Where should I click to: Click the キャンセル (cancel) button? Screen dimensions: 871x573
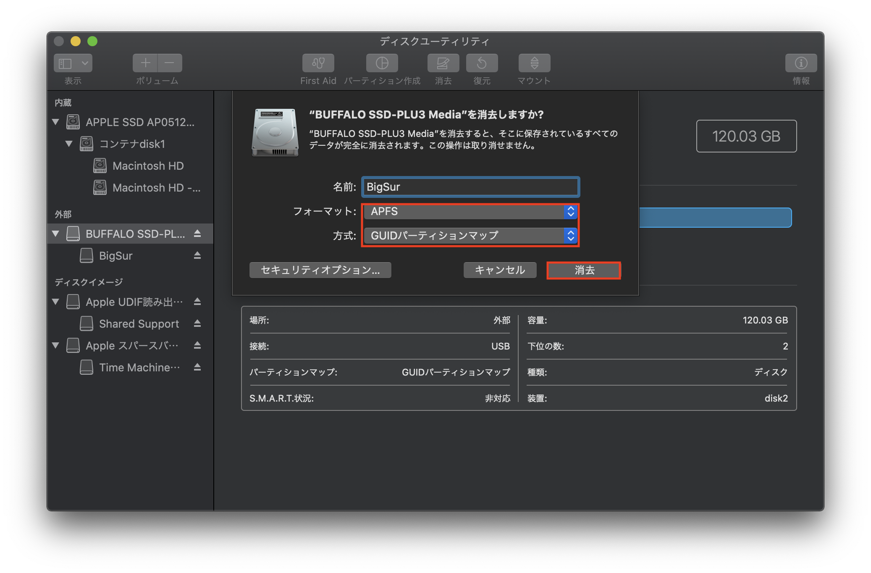tap(500, 270)
